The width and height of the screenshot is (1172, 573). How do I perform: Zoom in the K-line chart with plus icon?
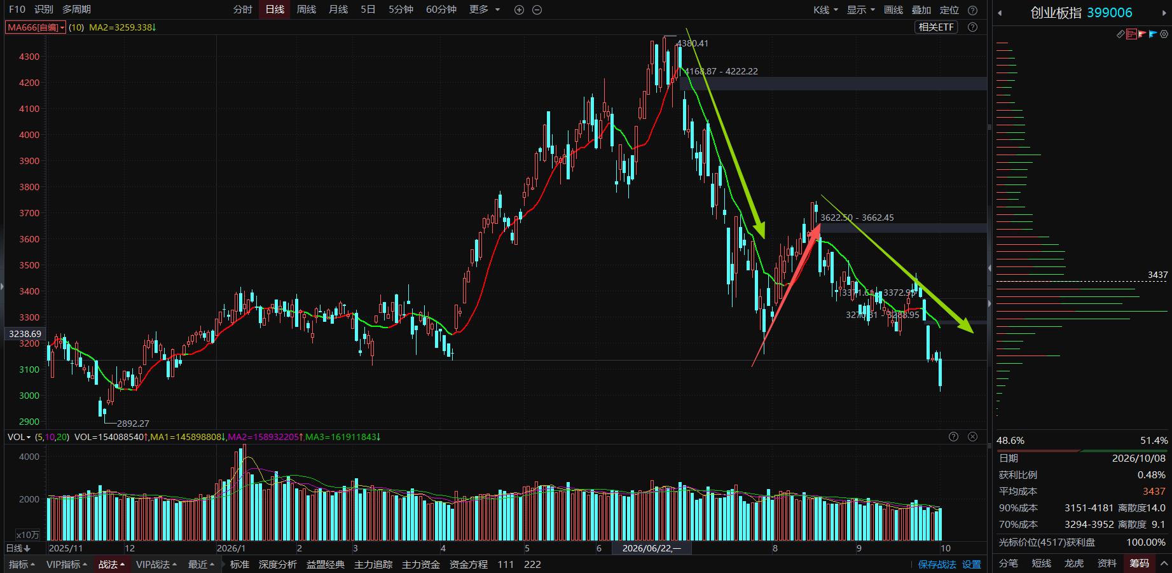pyautogui.click(x=519, y=10)
